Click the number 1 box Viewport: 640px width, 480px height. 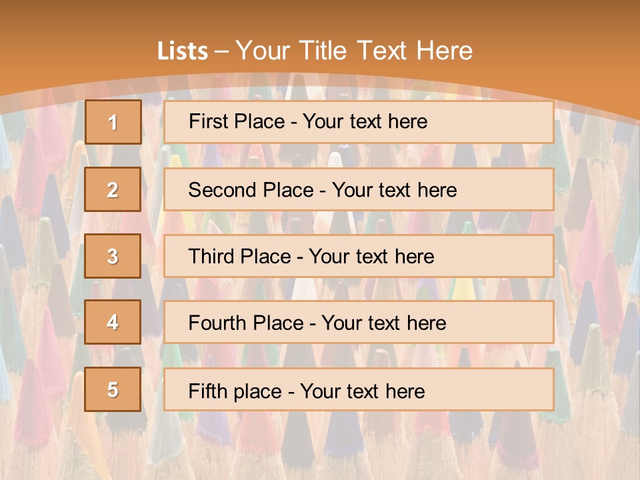[x=113, y=122]
